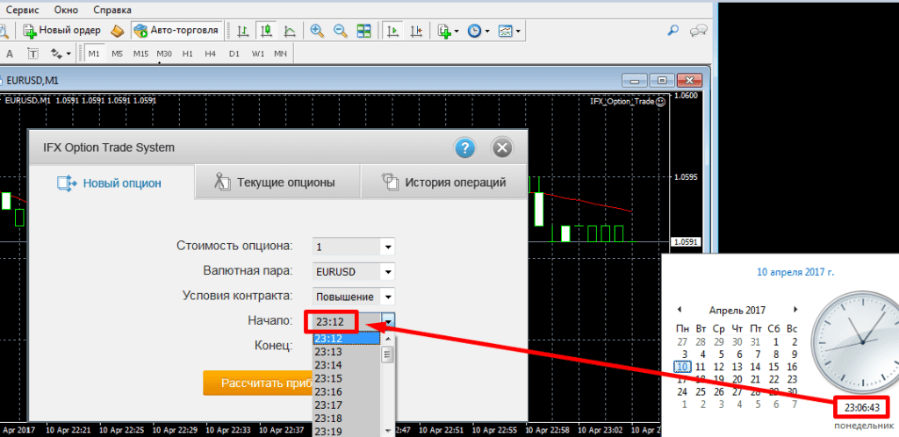Toggle chart shift from right edge
899x437 pixels.
click(x=416, y=31)
